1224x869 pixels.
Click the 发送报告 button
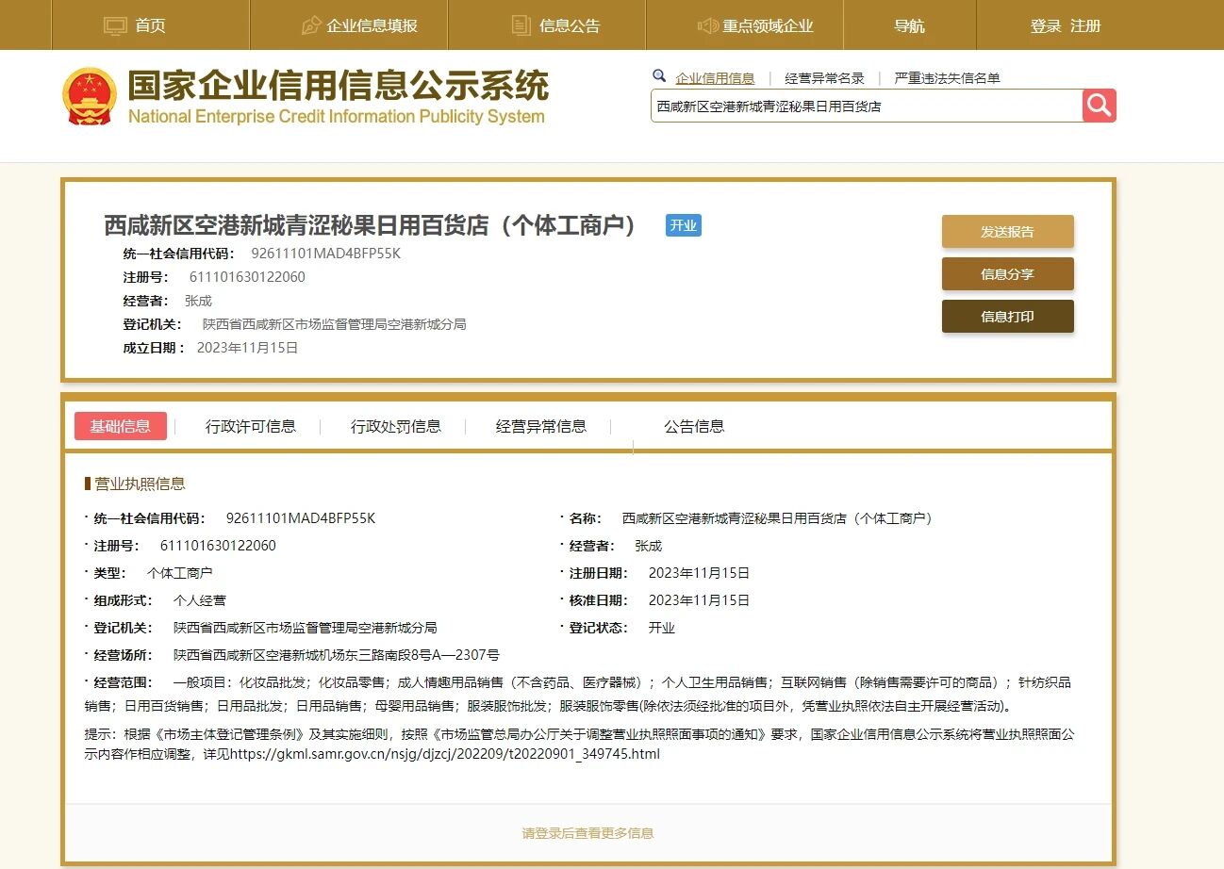point(1007,232)
